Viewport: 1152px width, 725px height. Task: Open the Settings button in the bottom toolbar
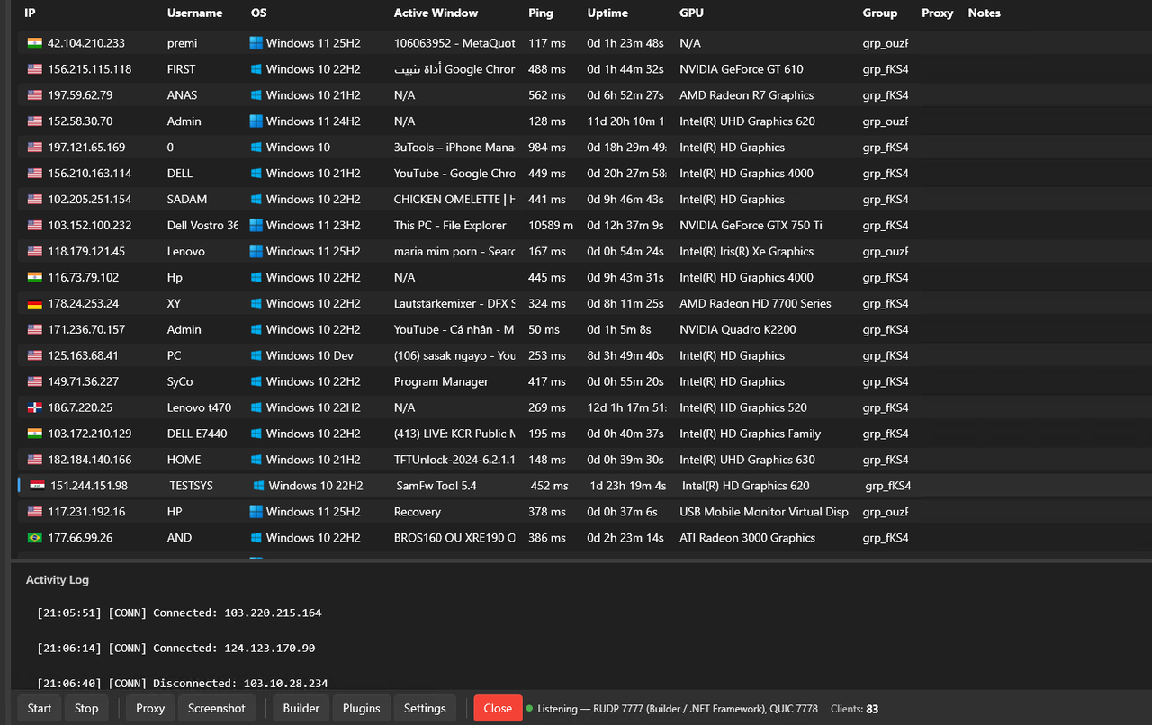(425, 708)
